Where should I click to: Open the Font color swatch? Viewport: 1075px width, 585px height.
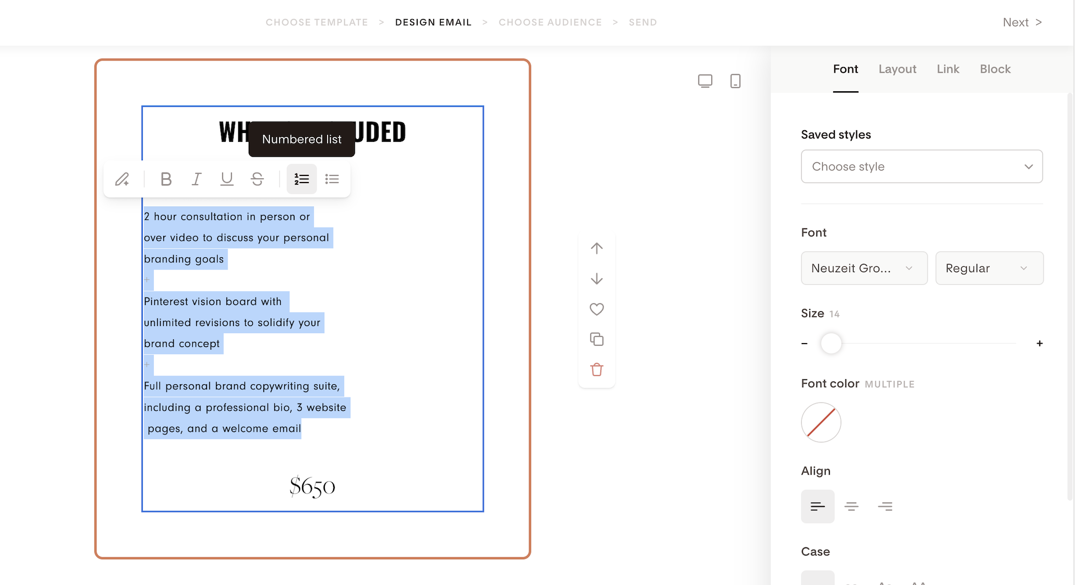click(821, 422)
